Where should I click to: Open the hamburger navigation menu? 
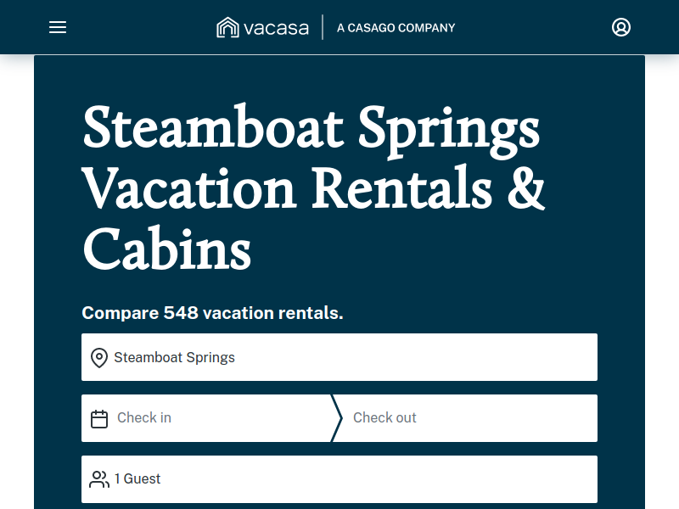58,27
